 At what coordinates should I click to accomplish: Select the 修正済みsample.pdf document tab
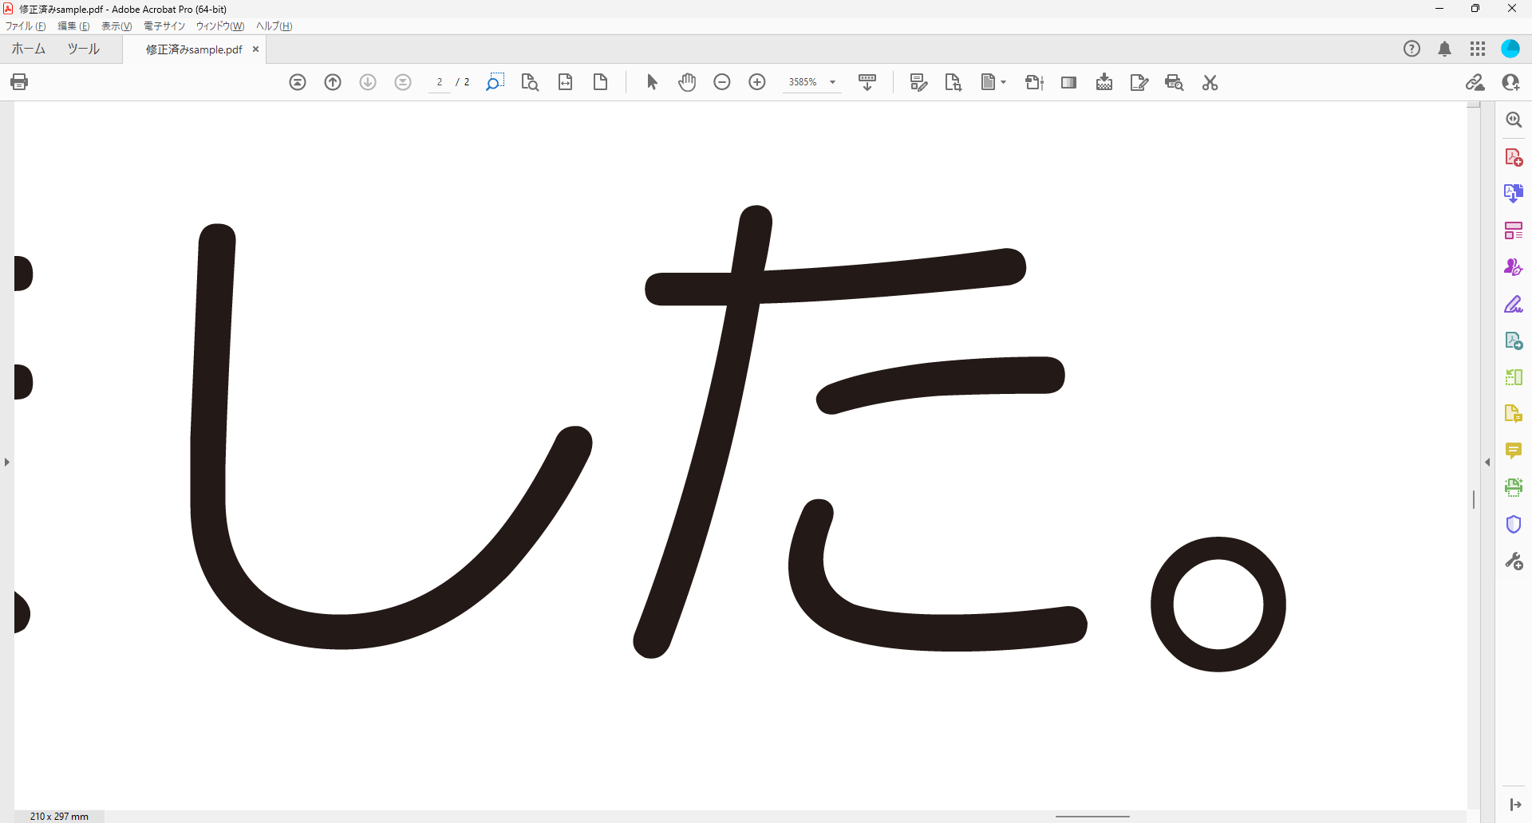click(x=194, y=49)
